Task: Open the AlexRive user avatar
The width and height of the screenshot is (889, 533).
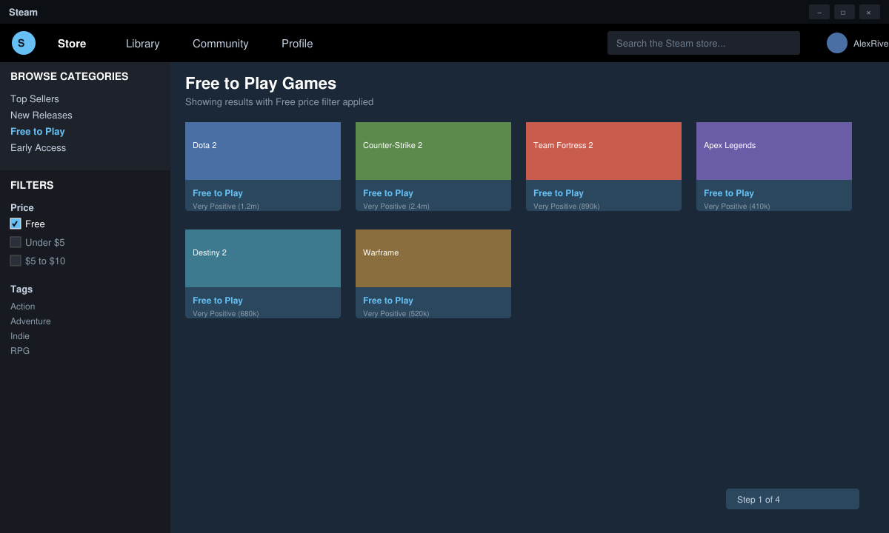Action: 837,43
